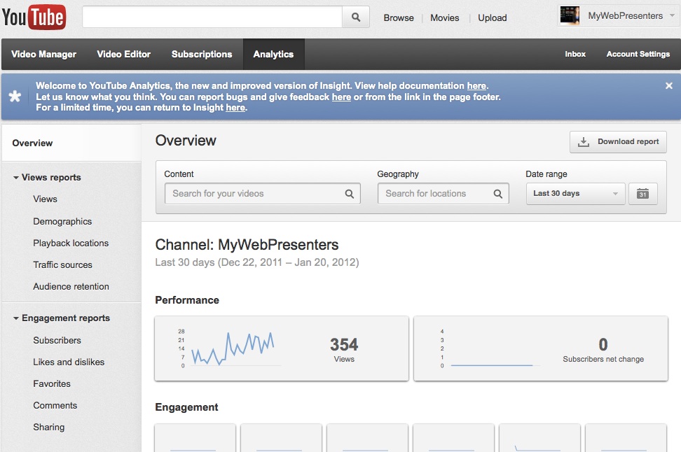Image resolution: width=681 pixels, height=452 pixels.
Task: Click the MyWebPresenters account avatar thumbnail
Action: point(570,16)
